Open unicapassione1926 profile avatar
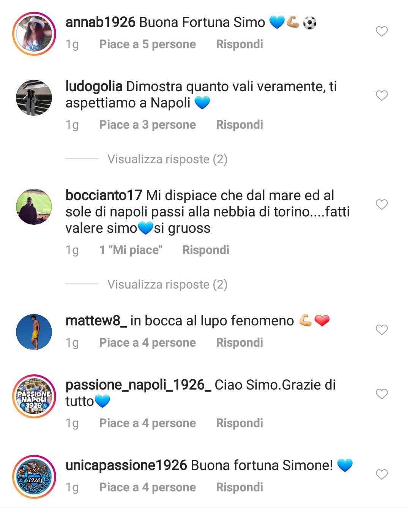410x508 pixels. tap(34, 476)
